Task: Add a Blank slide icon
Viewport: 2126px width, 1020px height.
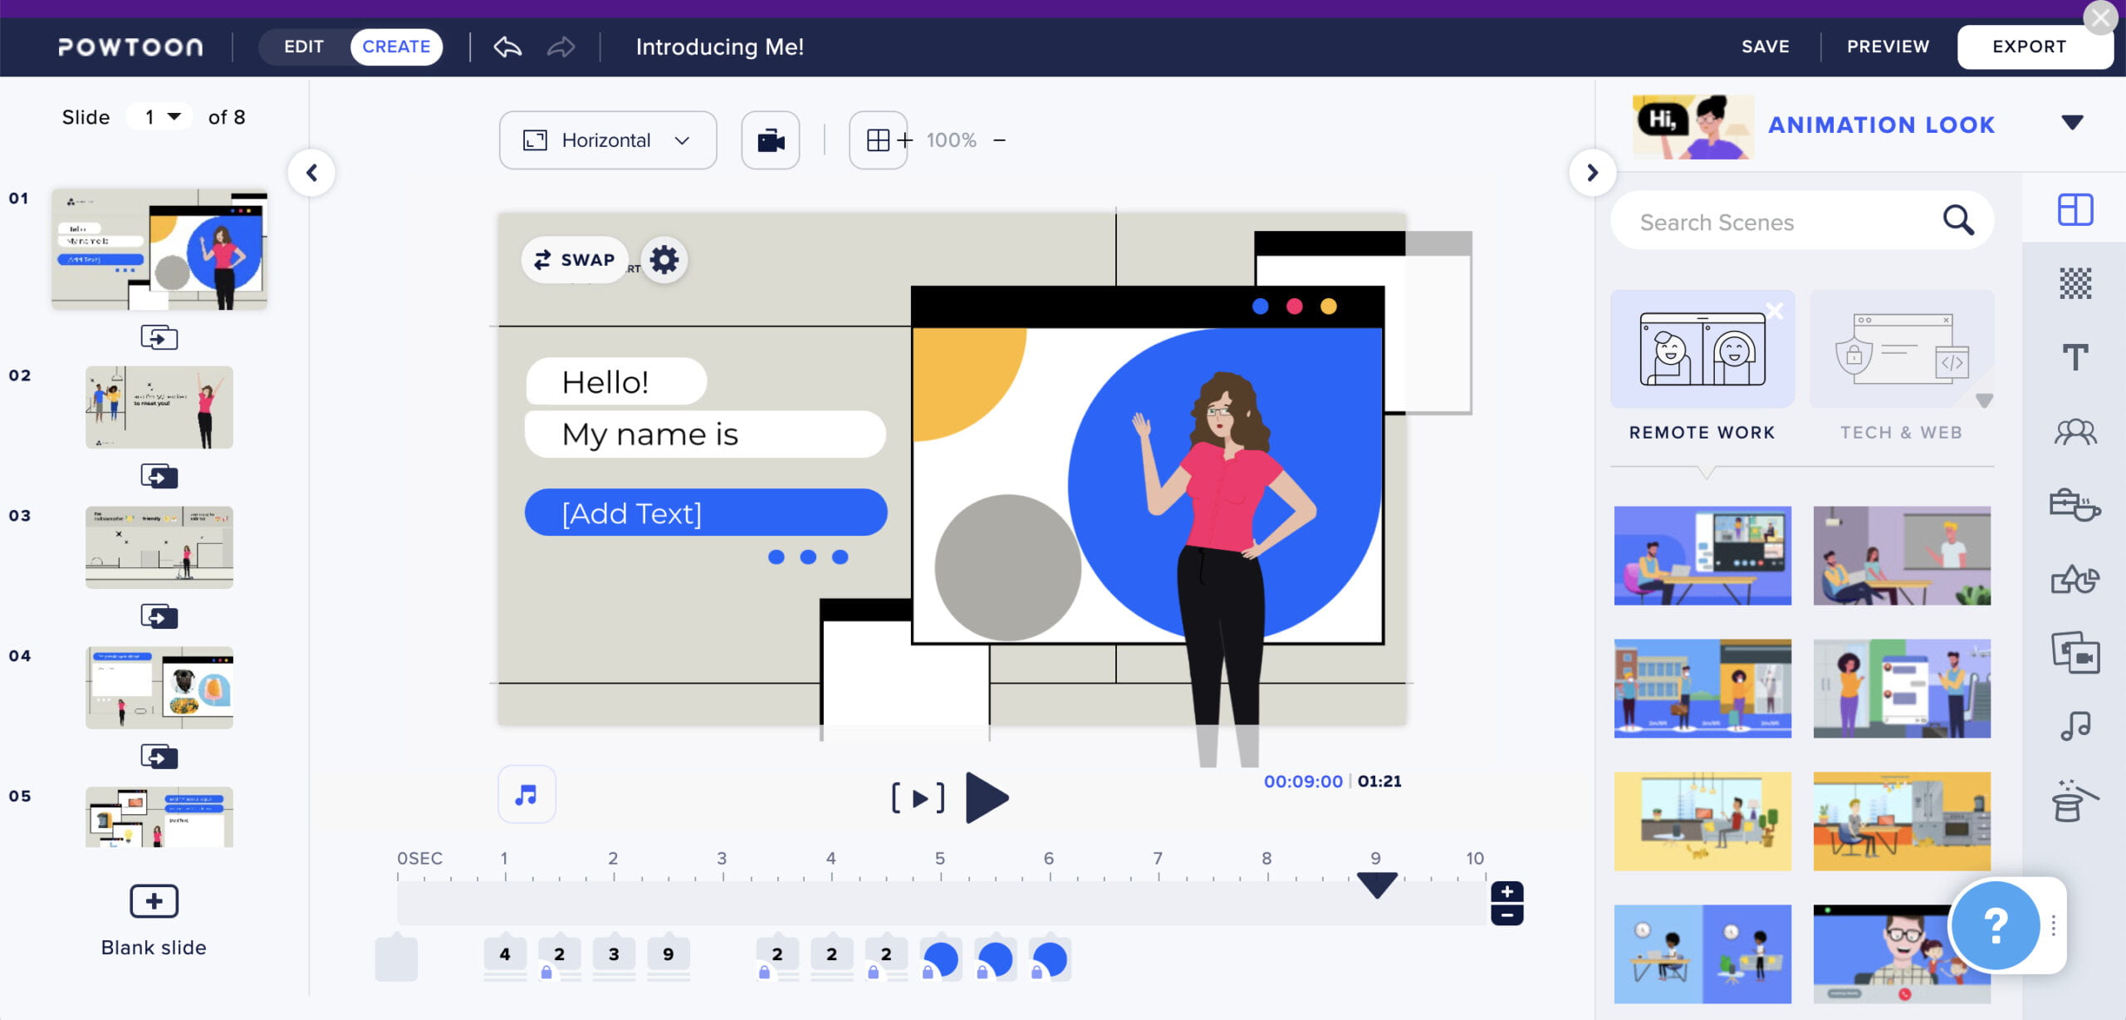Action: (x=154, y=901)
